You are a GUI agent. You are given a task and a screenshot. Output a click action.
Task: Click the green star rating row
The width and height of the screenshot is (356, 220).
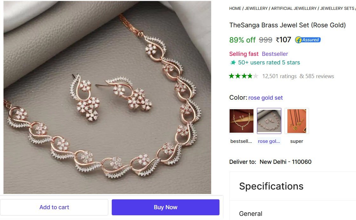pyautogui.click(x=244, y=76)
